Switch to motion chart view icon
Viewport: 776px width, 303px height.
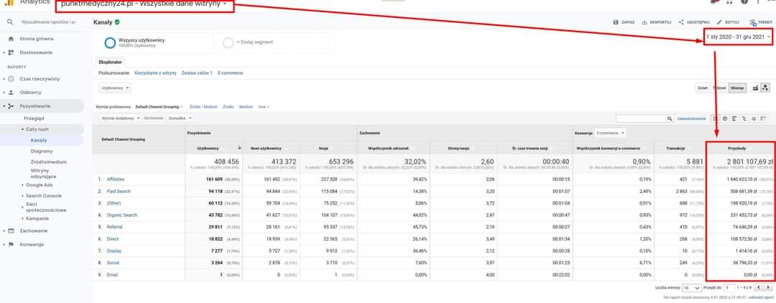pyautogui.click(x=766, y=88)
